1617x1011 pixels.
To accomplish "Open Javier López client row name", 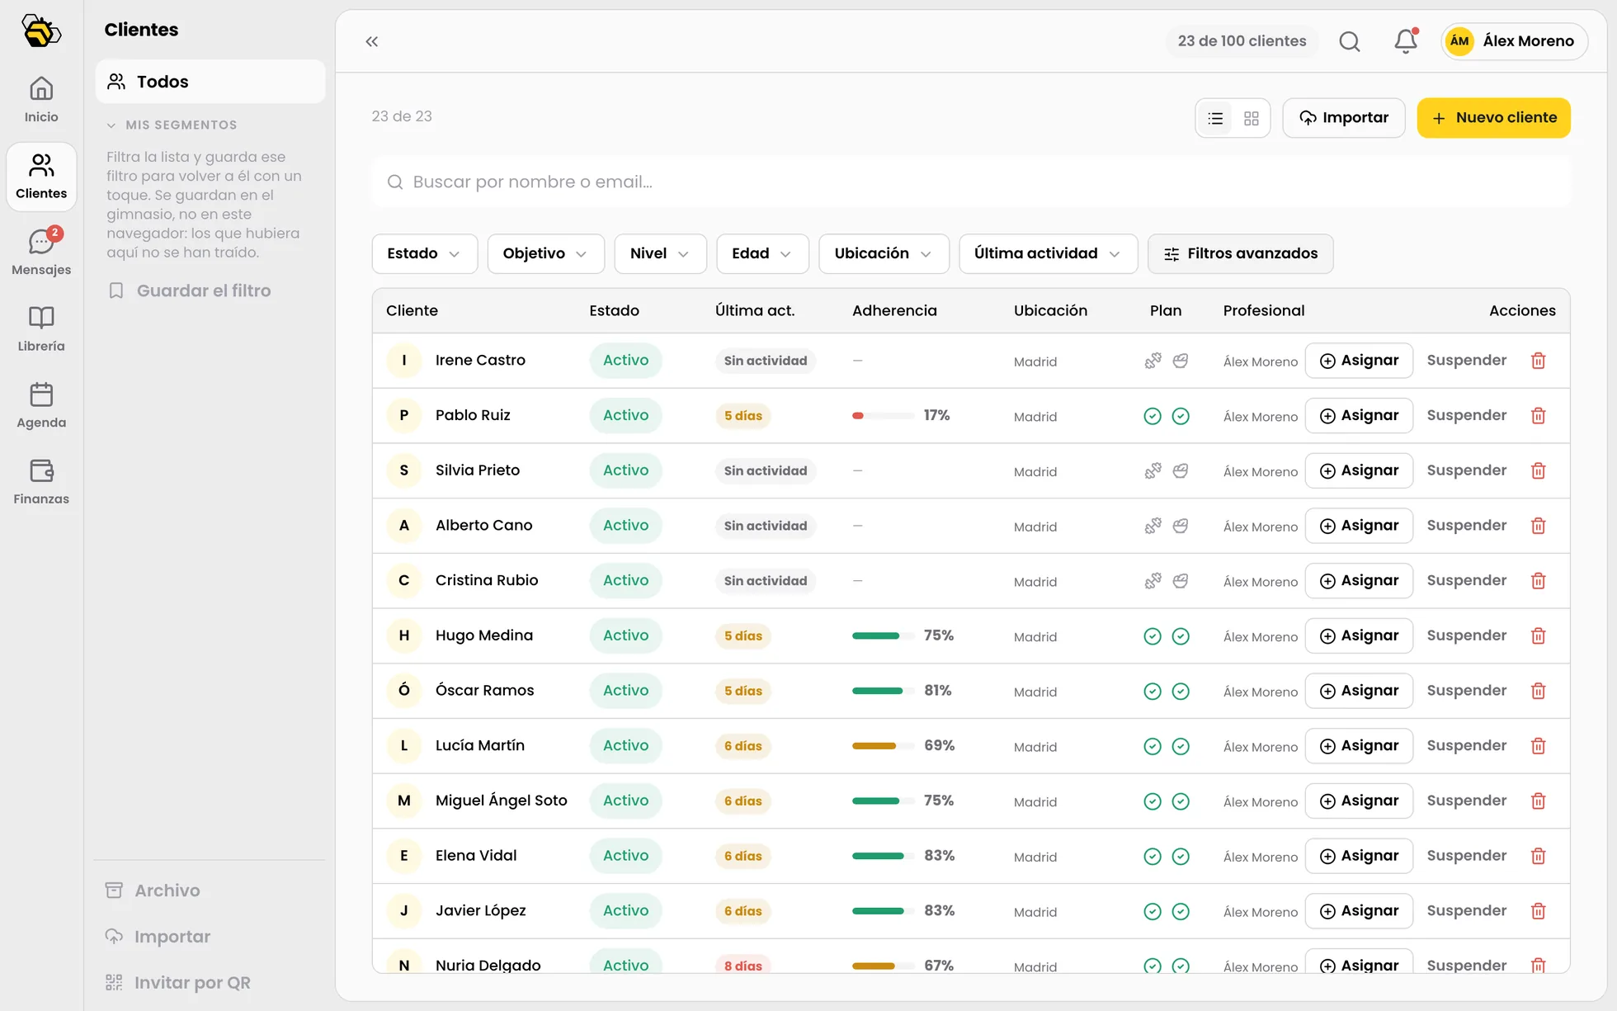I will click(x=480, y=911).
